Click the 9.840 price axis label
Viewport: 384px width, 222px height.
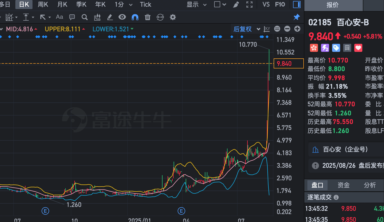[x=289, y=63]
